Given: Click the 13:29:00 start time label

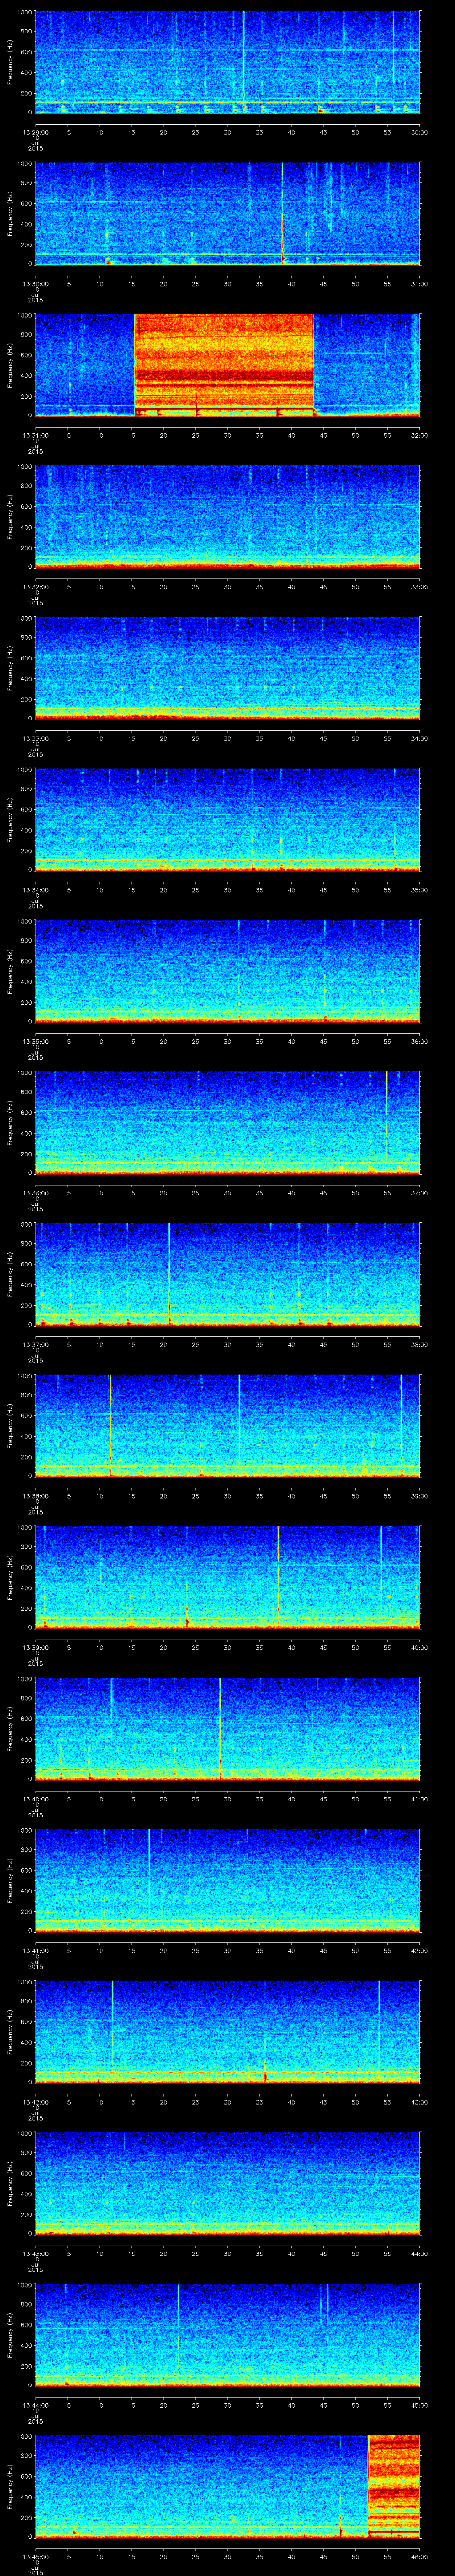Looking at the screenshot, I should [35, 132].
